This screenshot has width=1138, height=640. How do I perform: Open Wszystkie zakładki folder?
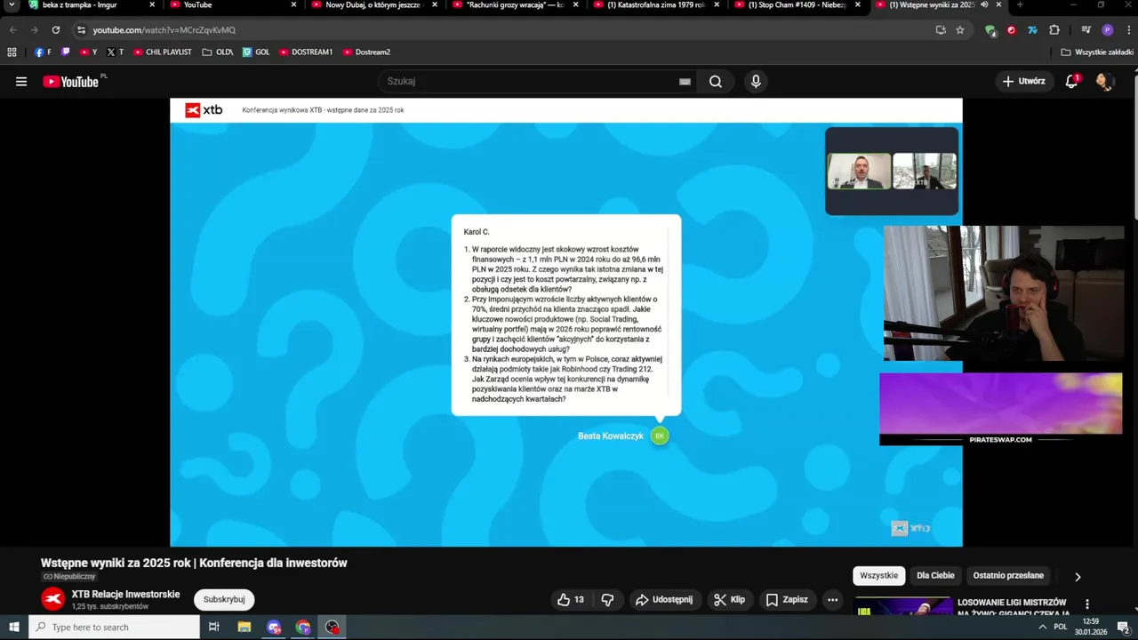click(1097, 52)
